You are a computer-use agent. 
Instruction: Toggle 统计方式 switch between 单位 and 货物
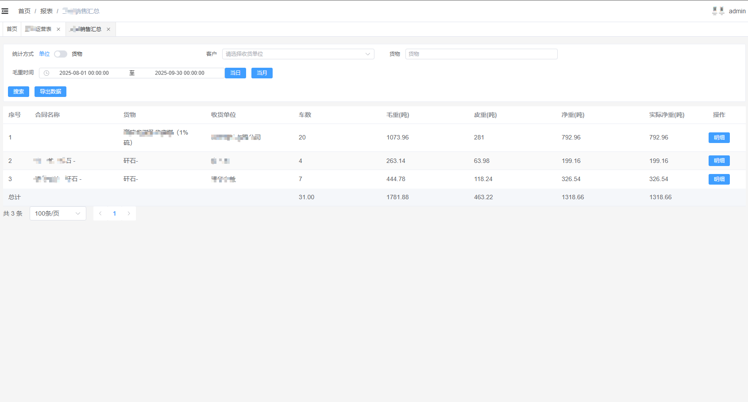point(61,54)
